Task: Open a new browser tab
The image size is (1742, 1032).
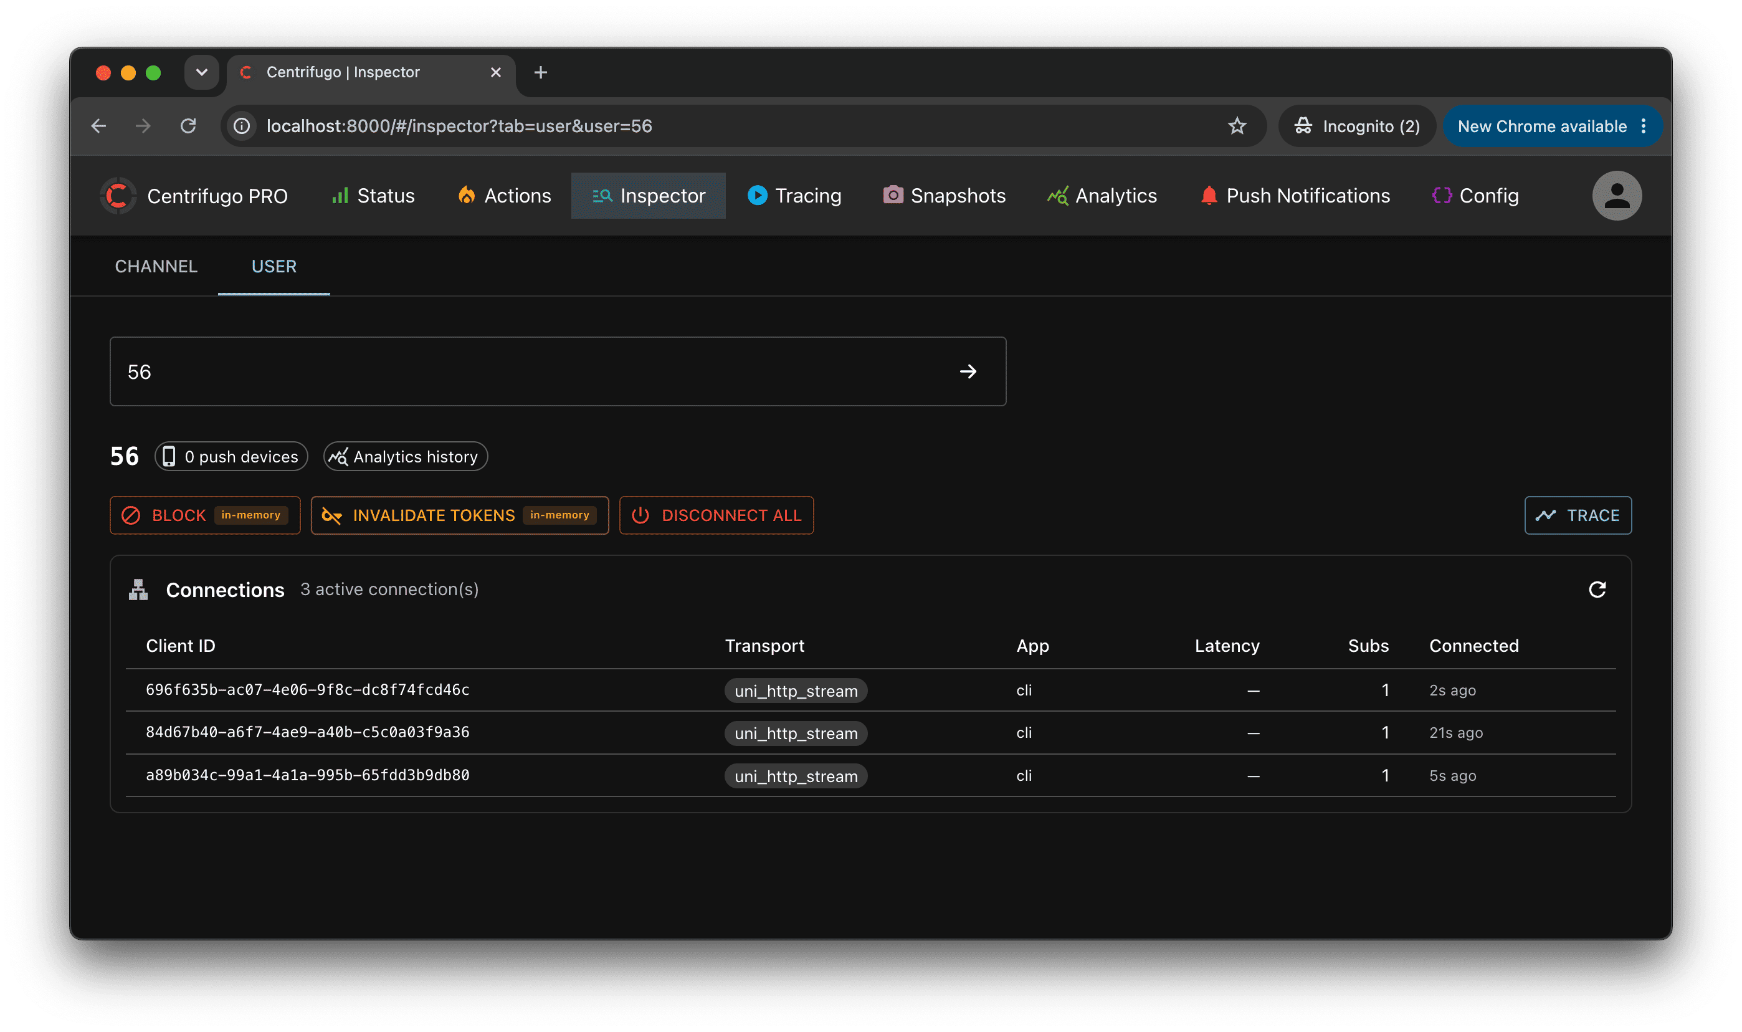Action: (540, 72)
